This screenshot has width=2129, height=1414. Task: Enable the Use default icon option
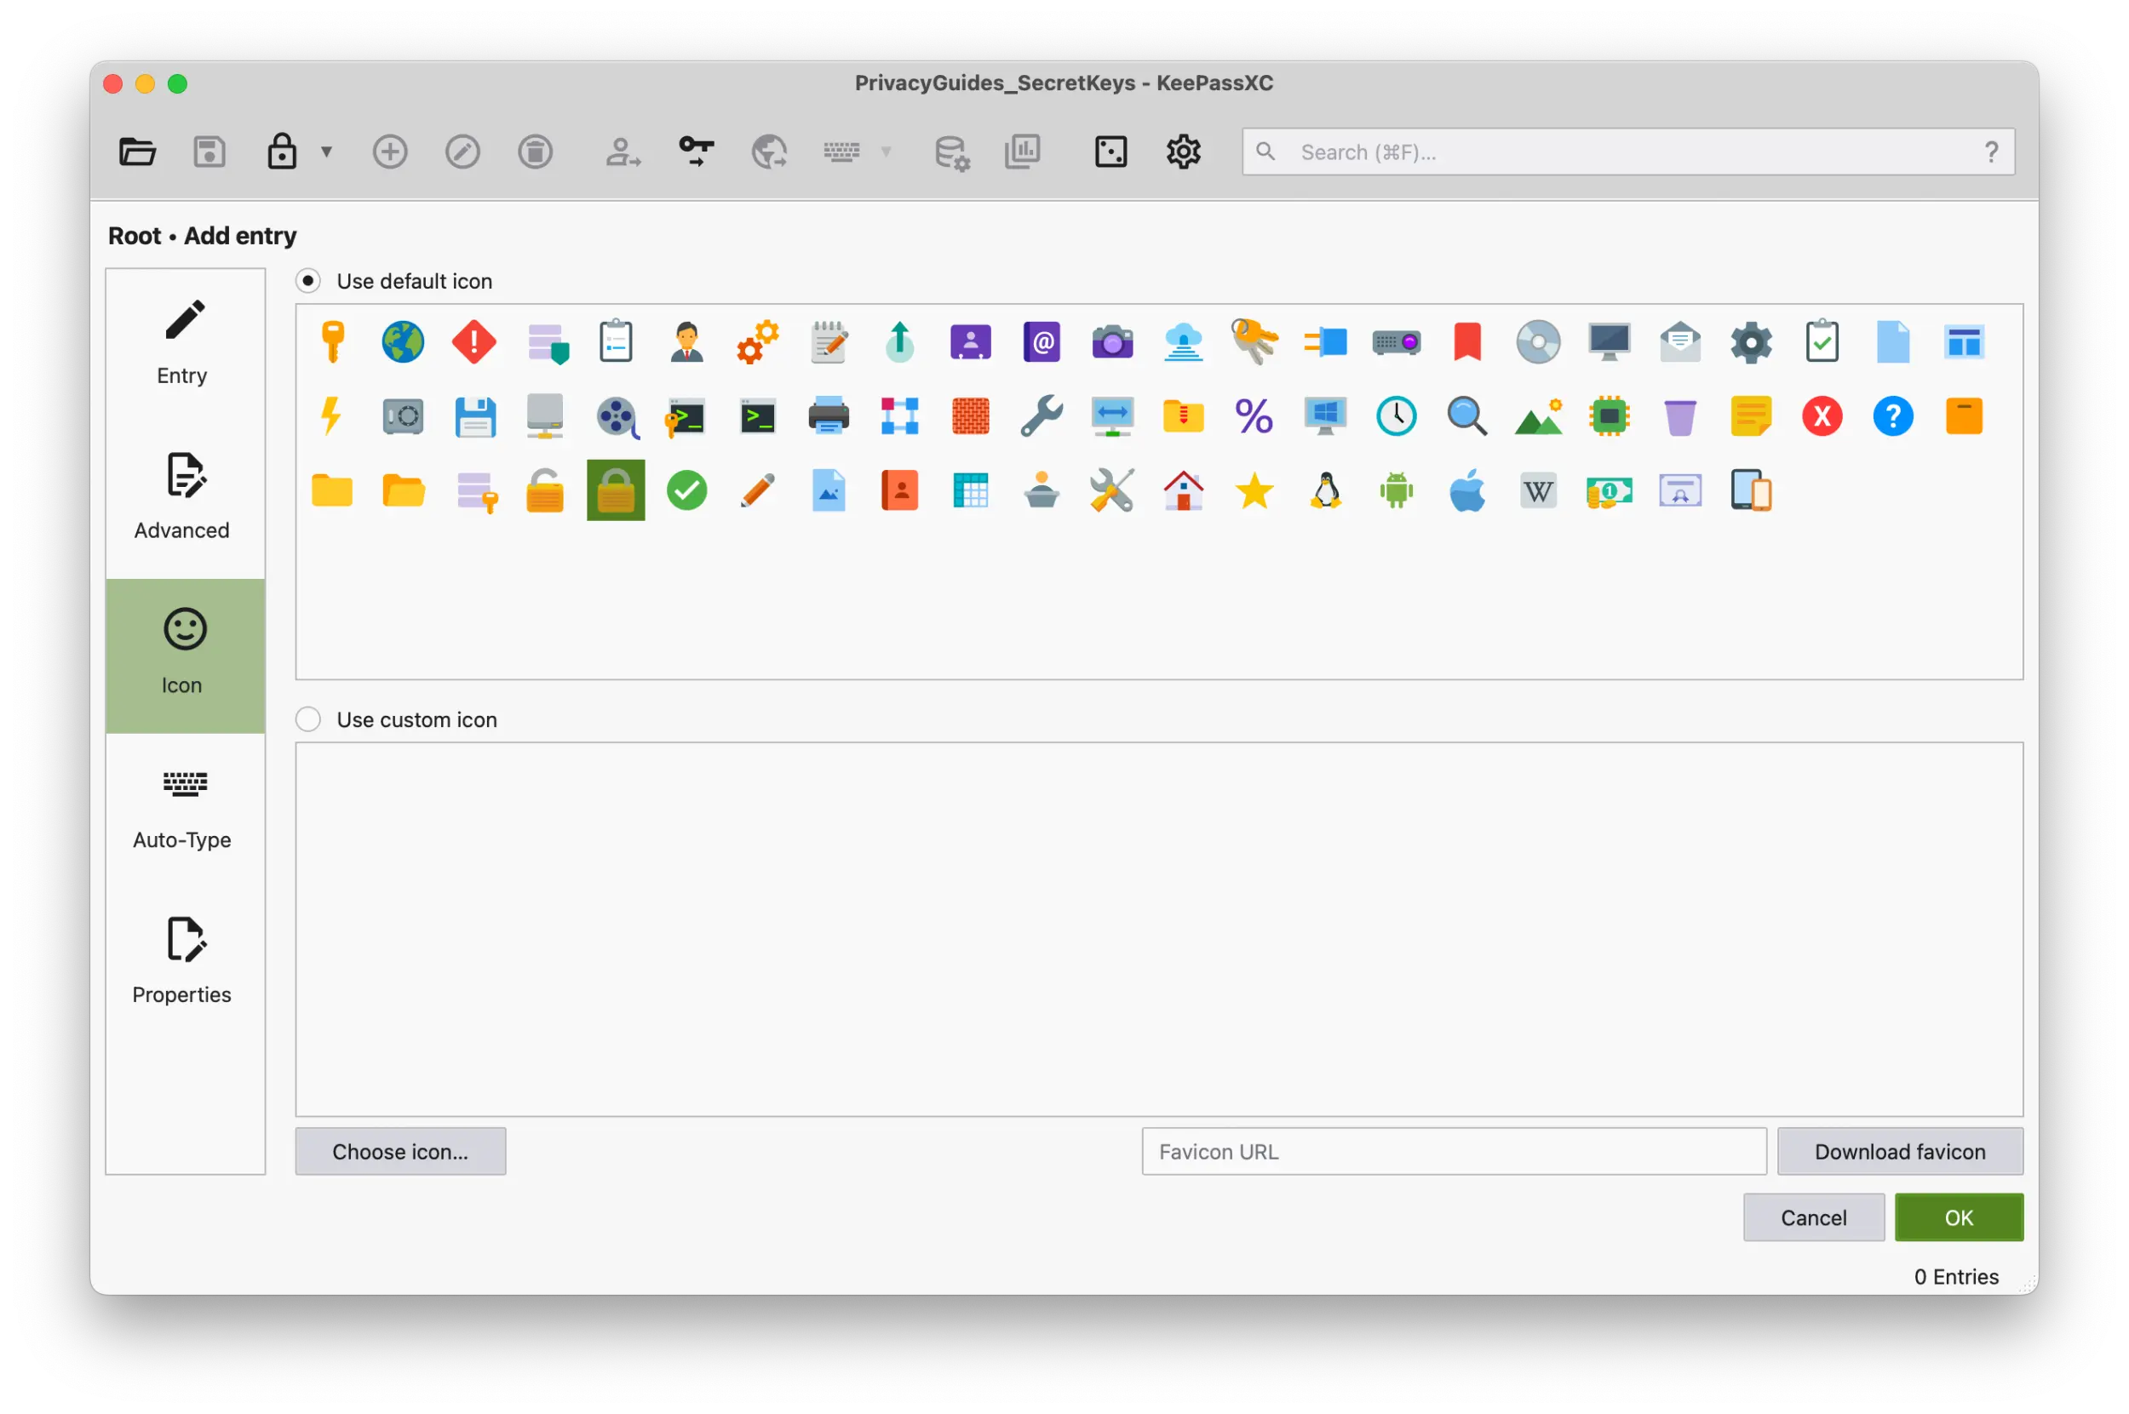308,280
